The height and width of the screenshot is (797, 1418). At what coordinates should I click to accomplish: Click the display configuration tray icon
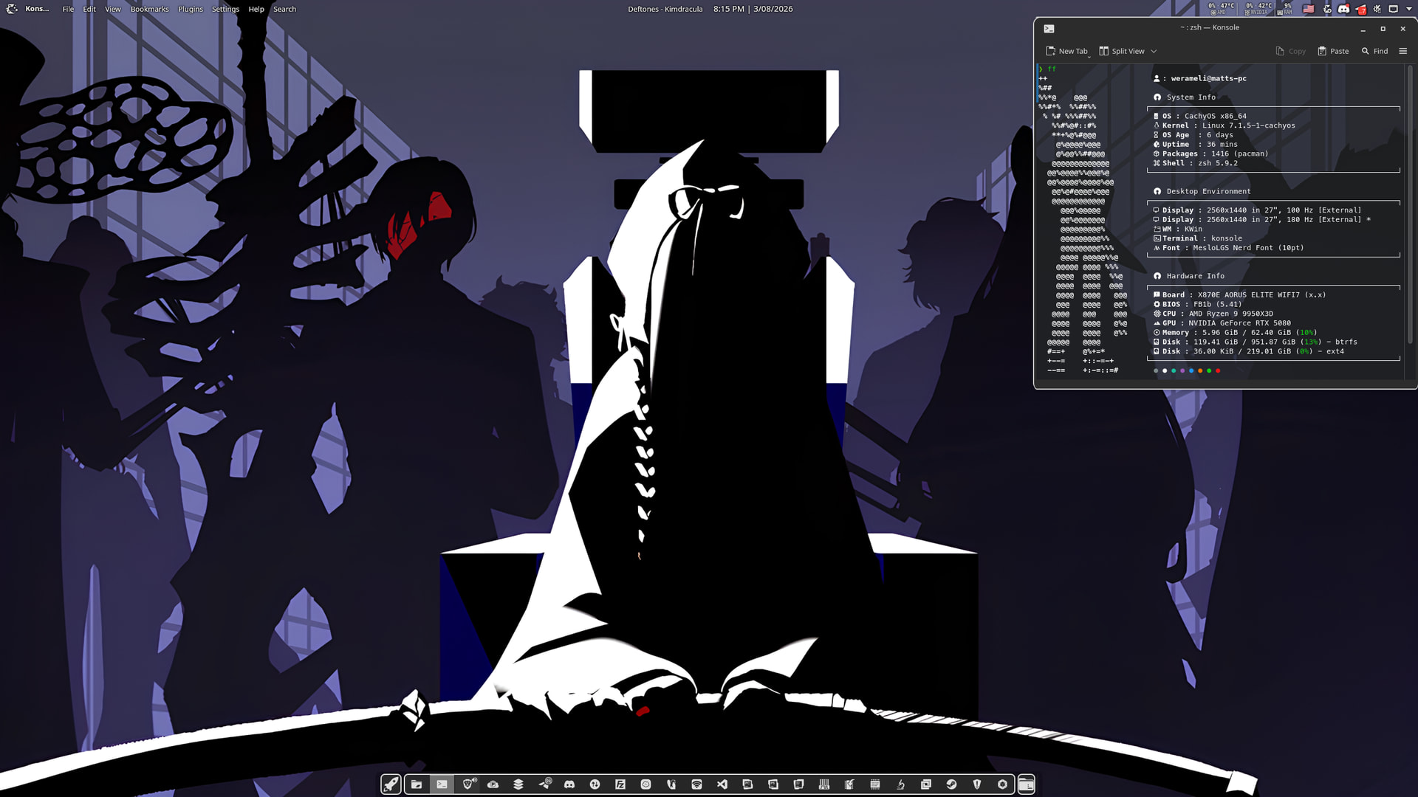click(1394, 9)
